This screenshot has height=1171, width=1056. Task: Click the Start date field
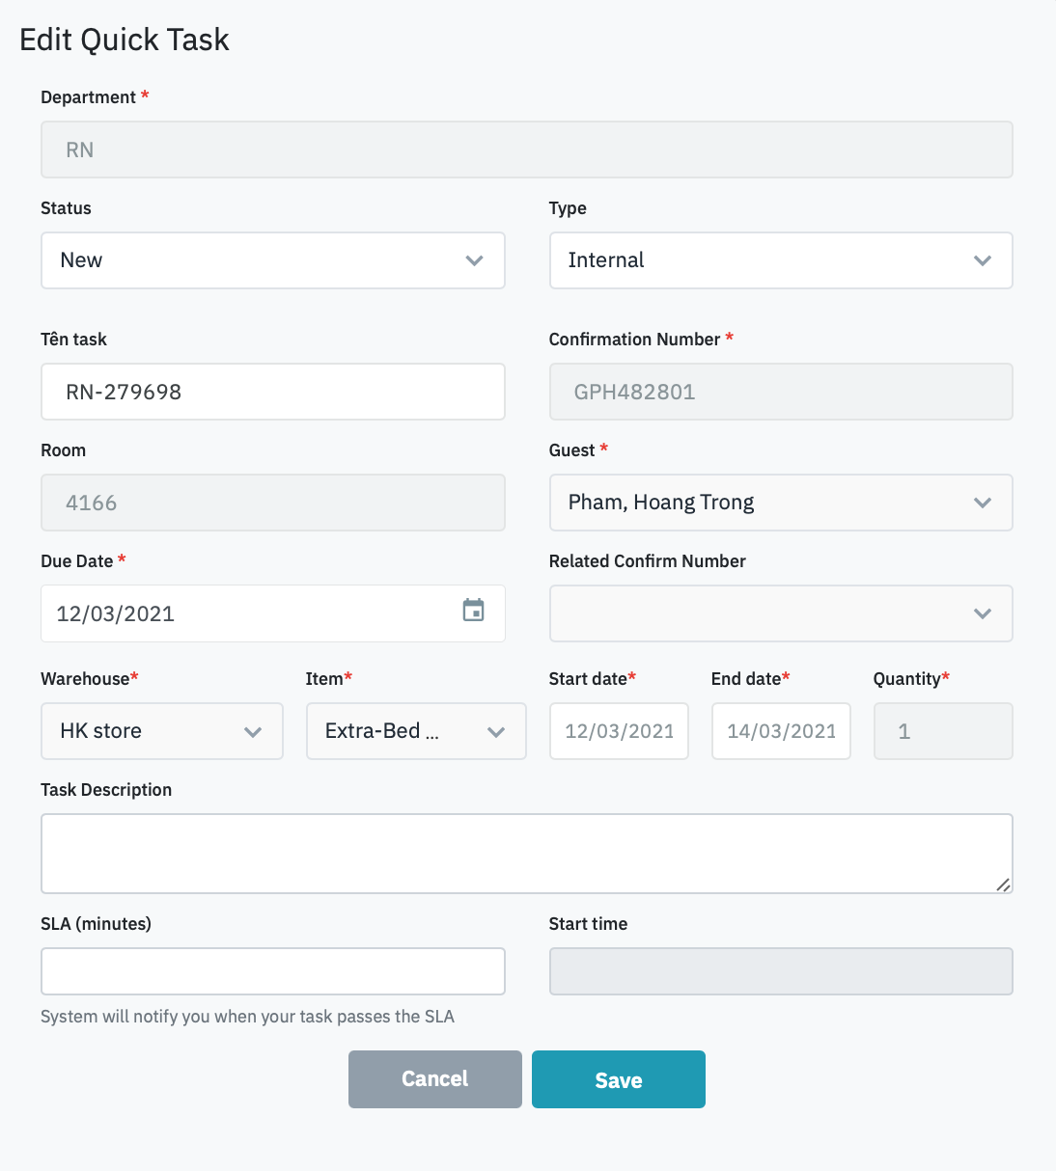tap(619, 731)
